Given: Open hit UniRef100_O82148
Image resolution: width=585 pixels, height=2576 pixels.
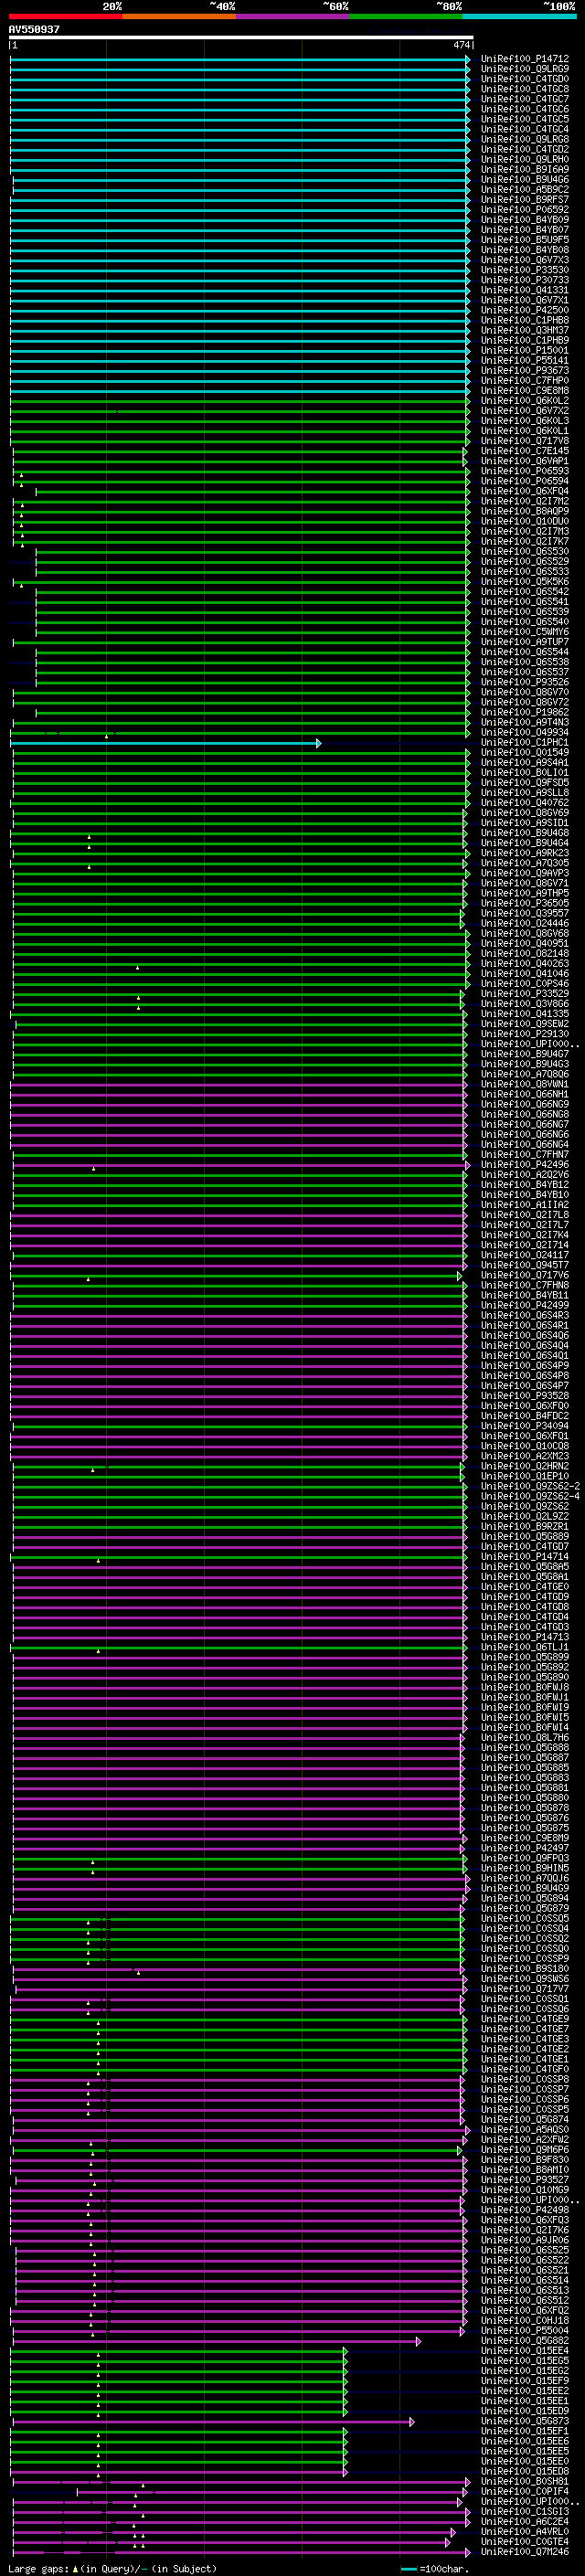Looking at the screenshot, I should [525, 954].
